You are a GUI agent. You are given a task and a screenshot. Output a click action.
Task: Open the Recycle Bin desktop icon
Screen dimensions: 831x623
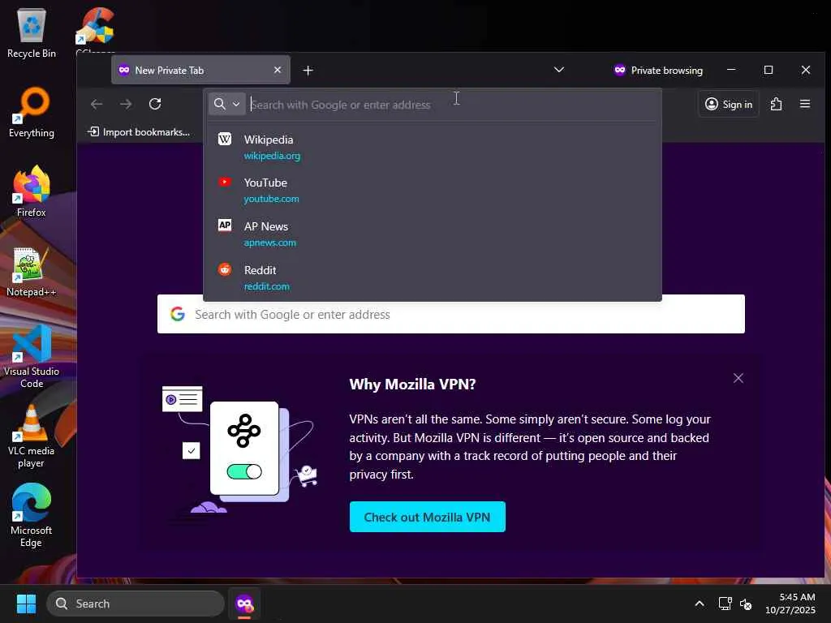pyautogui.click(x=32, y=32)
